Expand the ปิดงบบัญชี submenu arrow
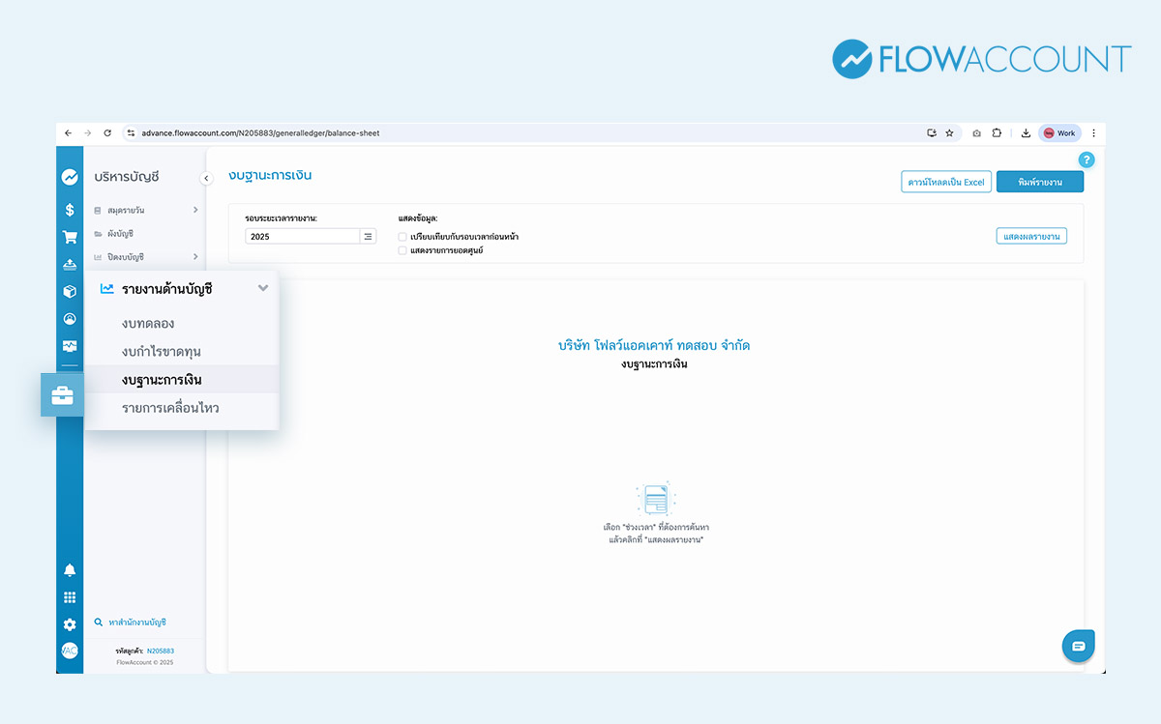 pos(195,256)
